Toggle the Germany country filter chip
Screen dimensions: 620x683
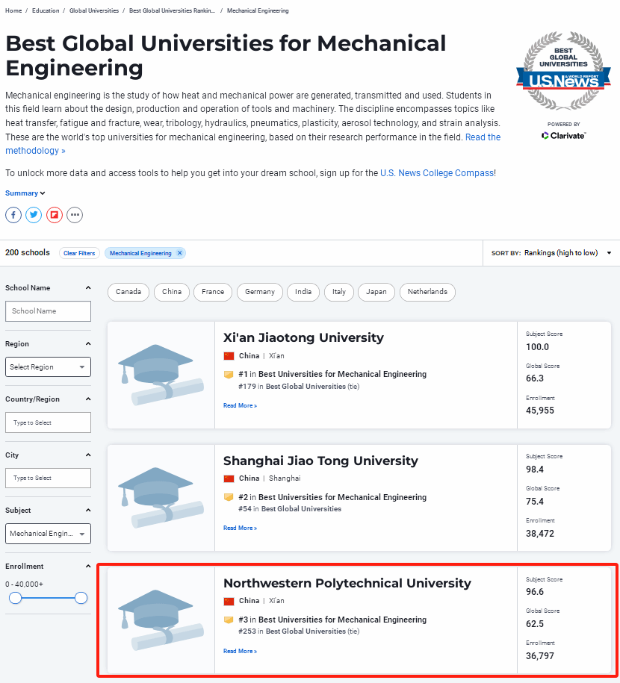point(260,292)
